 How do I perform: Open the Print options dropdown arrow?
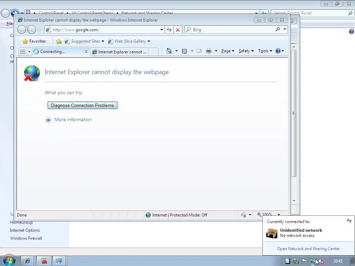pos(216,51)
